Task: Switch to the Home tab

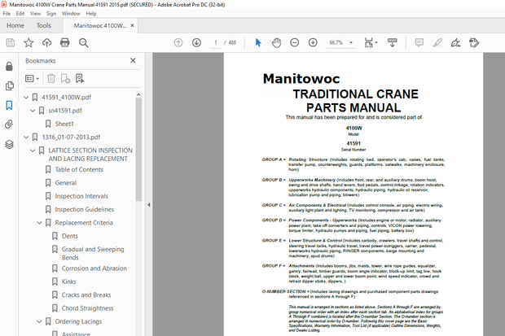Action: coord(15,25)
